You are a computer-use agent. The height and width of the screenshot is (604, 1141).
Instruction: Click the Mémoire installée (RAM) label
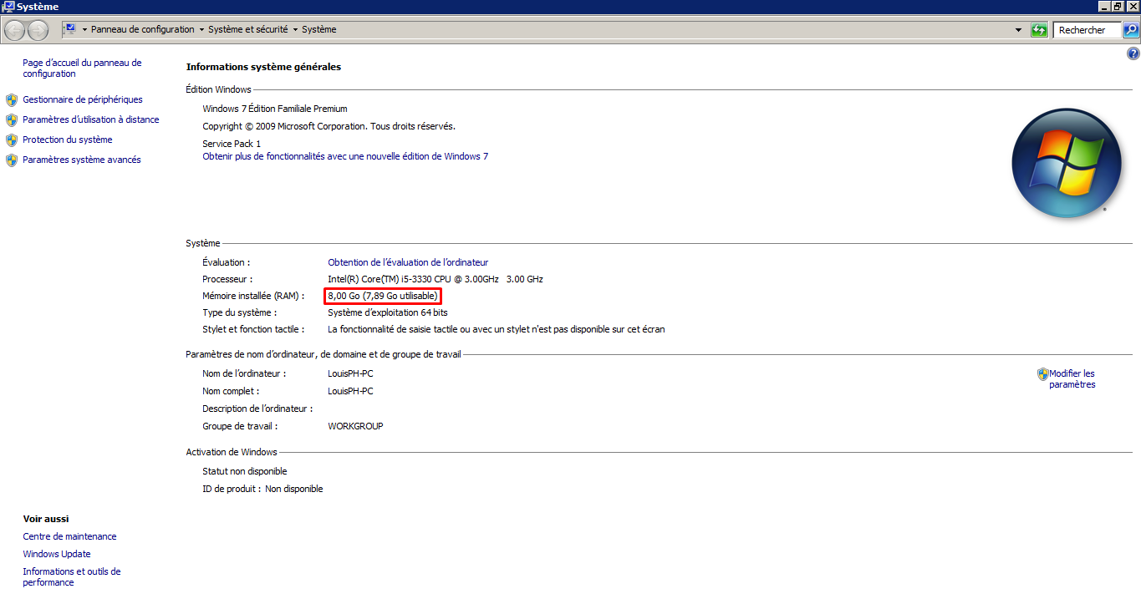[x=253, y=296]
